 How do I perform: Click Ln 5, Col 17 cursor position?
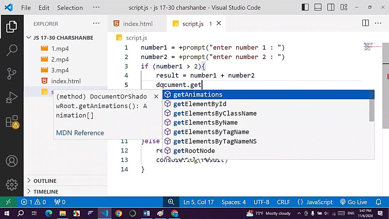pos(198,202)
